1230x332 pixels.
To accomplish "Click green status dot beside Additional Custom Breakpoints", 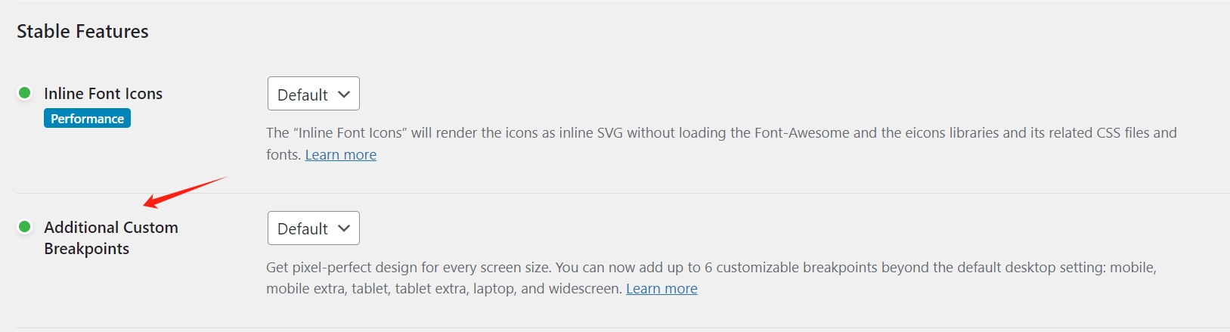I will tap(24, 227).
